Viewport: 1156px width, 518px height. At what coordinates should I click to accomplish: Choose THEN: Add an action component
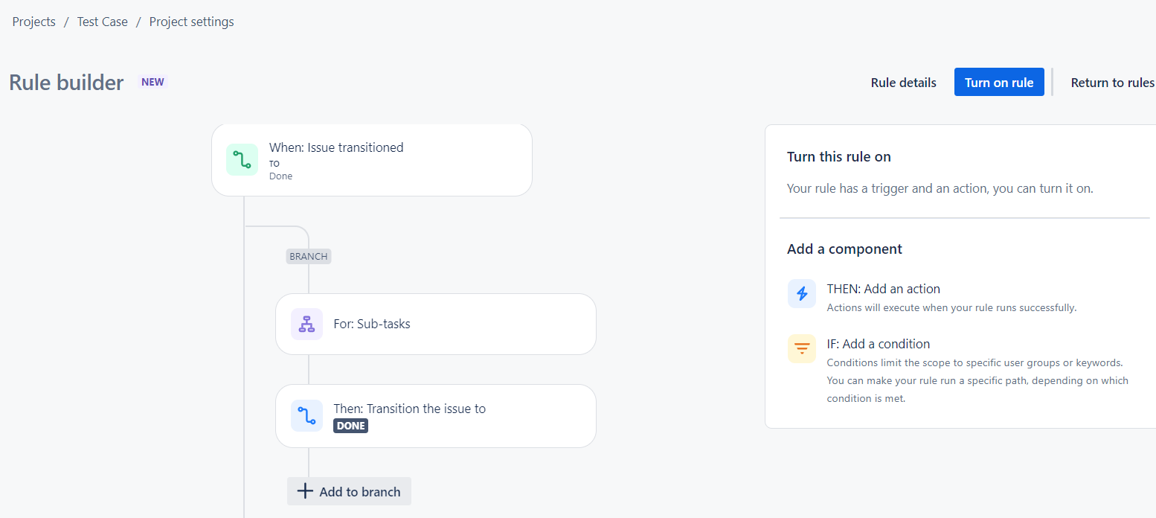[884, 289]
